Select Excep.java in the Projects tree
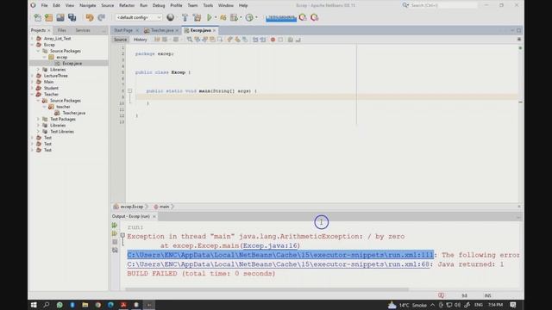This screenshot has width=552, height=310. 72,63
